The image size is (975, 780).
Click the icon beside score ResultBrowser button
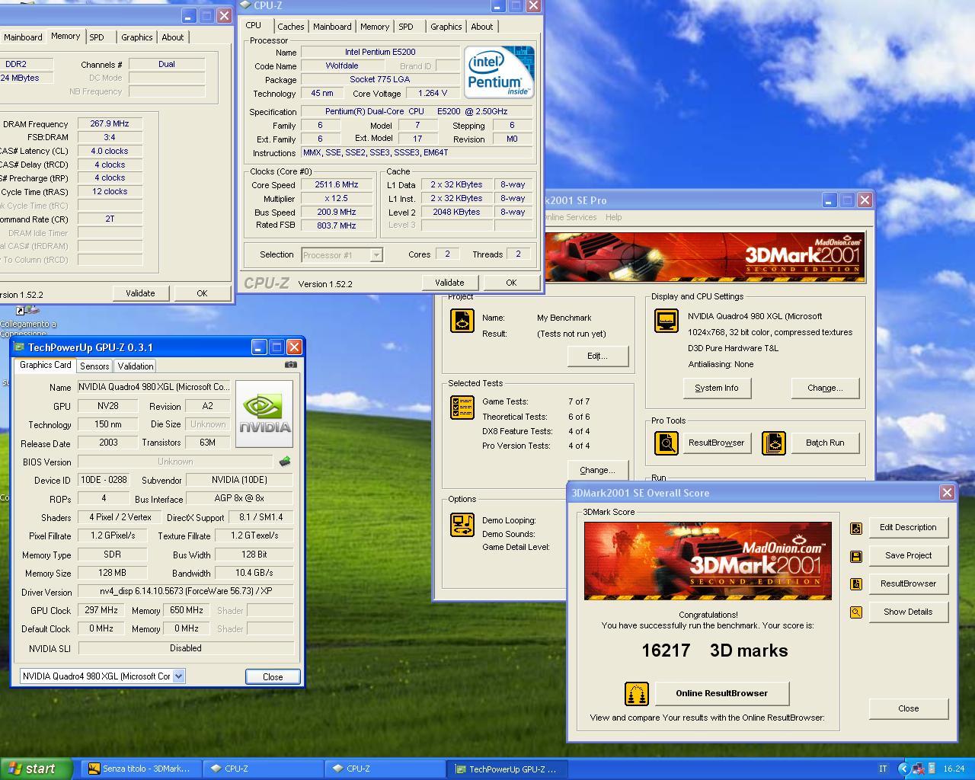pos(856,584)
